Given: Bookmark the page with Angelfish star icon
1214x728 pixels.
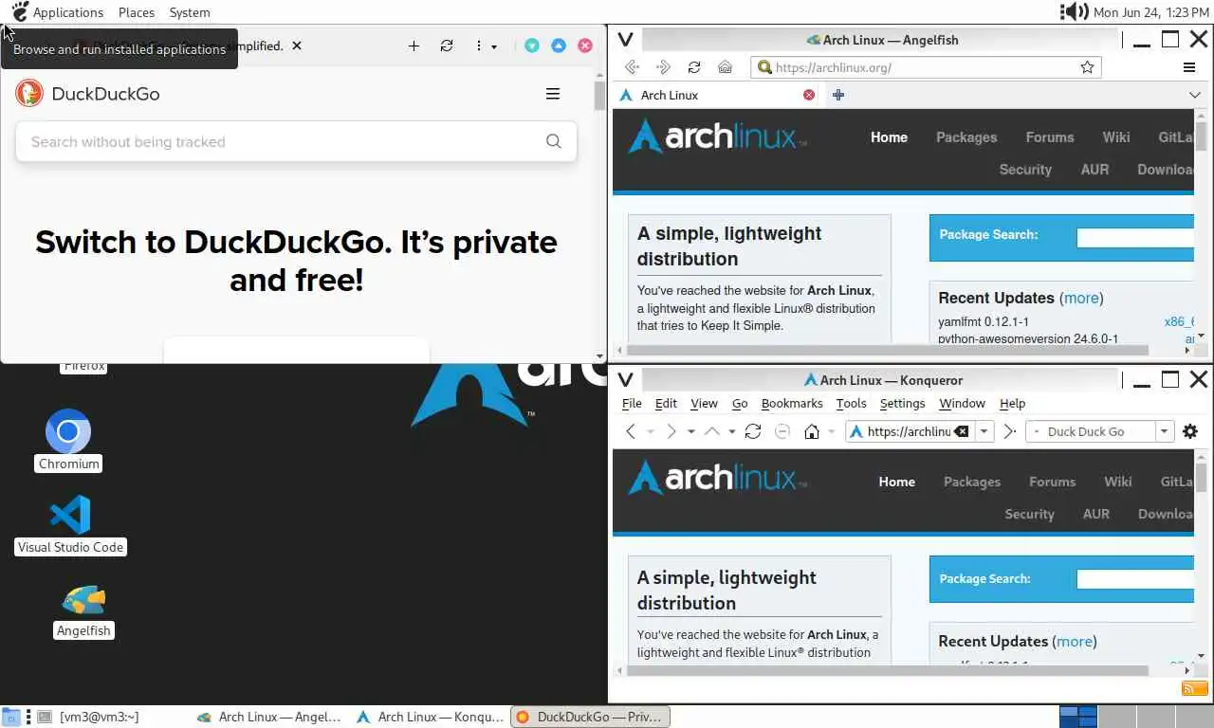Looking at the screenshot, I should [x=1087, y=67].
